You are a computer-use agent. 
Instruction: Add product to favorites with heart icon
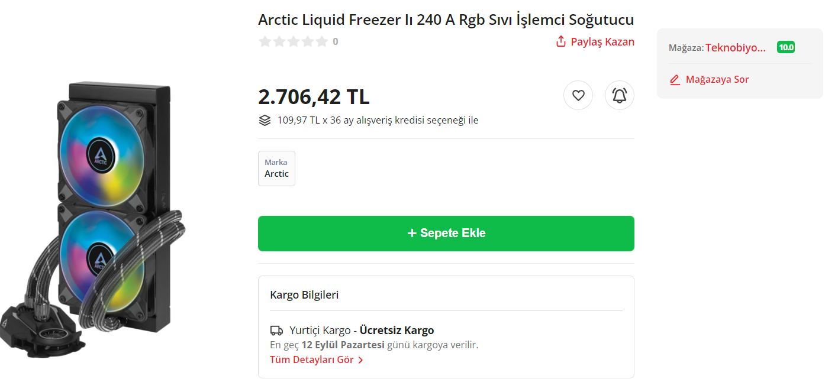pyautogui.click(x=578, y=95)
